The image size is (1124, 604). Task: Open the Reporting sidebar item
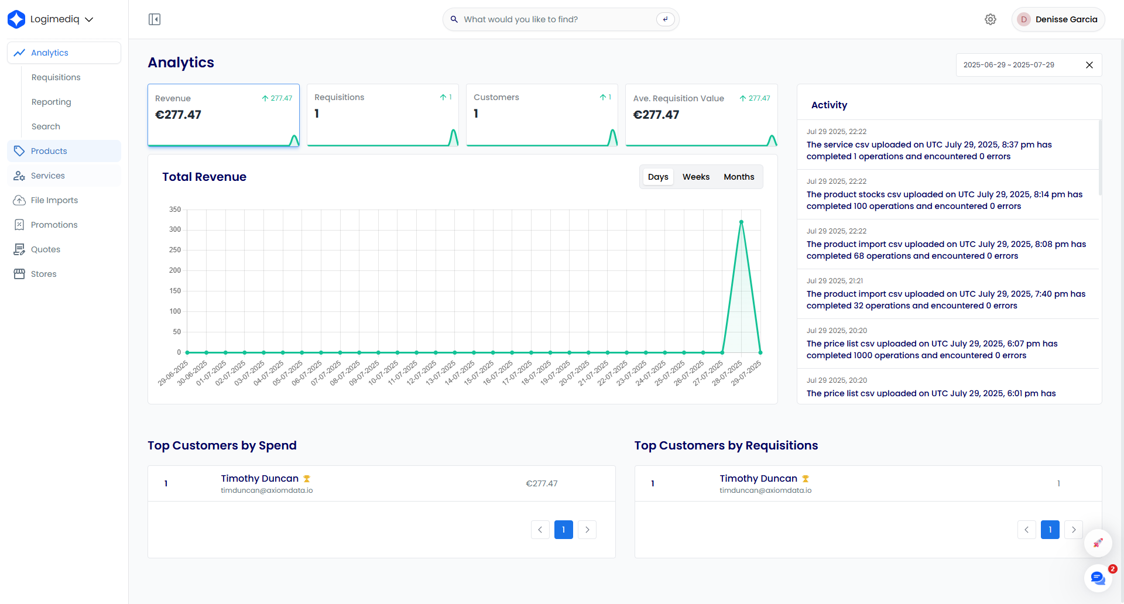point(52,102)
